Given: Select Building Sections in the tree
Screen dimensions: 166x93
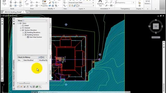Looking at the screenshot, I should (33, 35).
